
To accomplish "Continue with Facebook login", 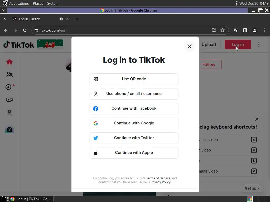I will (134, 109).
